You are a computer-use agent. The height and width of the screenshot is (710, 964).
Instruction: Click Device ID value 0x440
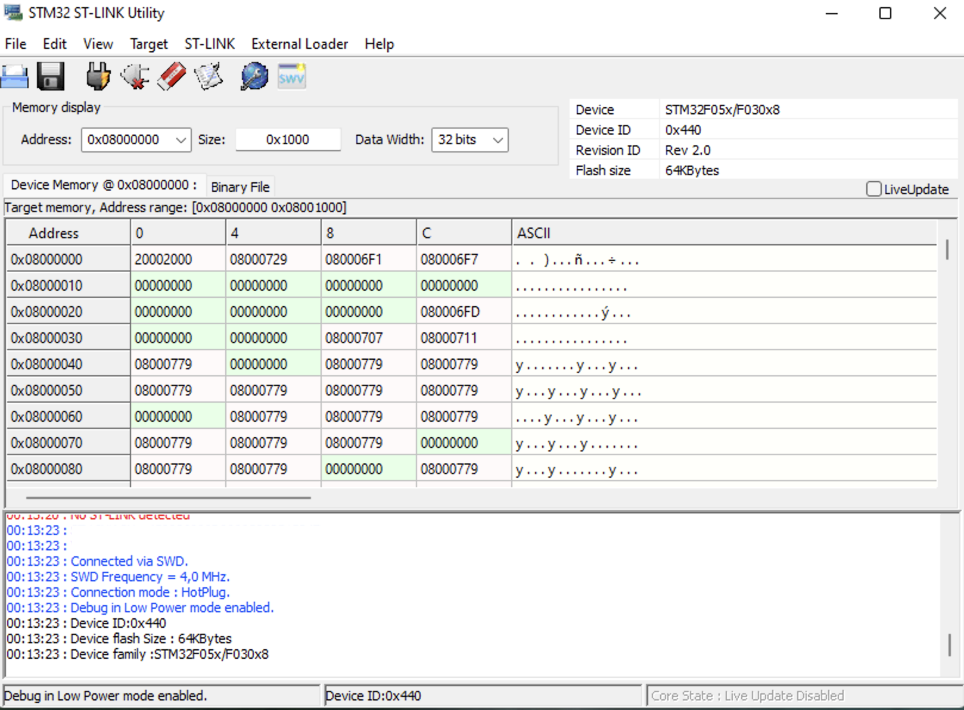(683, 130)
